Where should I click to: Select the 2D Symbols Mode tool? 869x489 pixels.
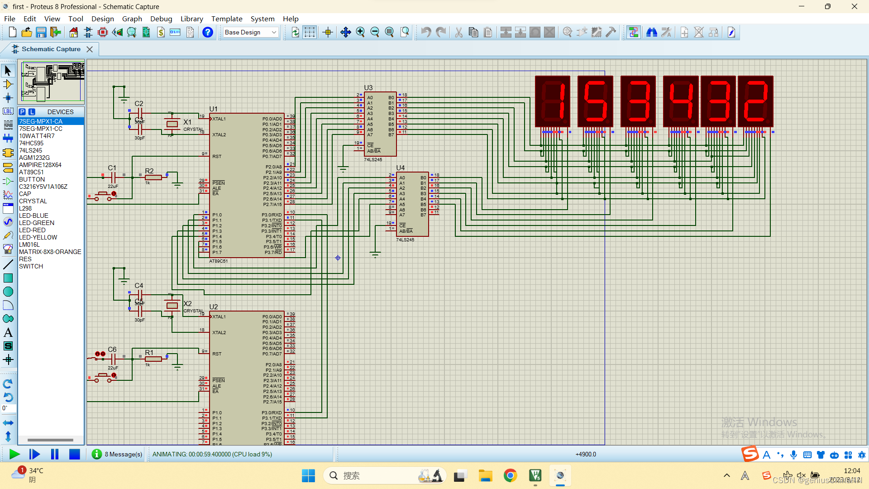(8, 346)
